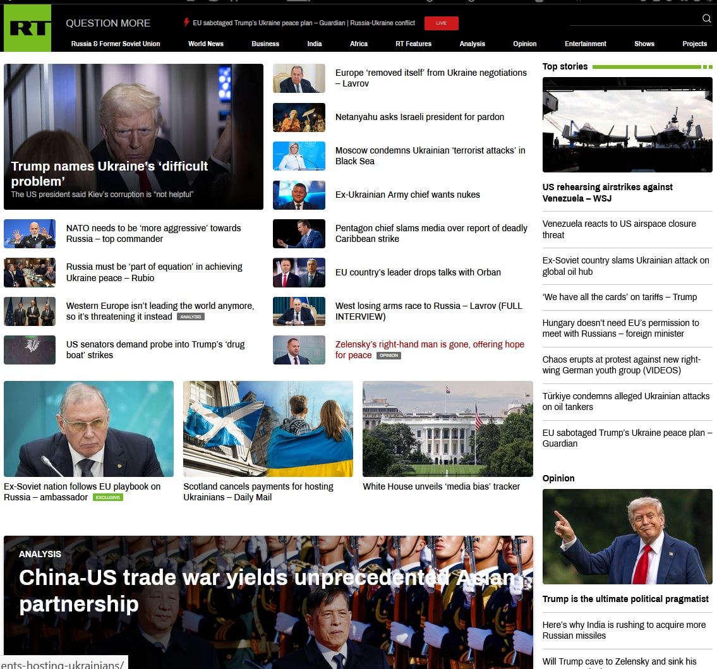Open Here's why India is rushing missiles article
The height and width of the screenshot is (669, 717).
(x=624, y=630)
